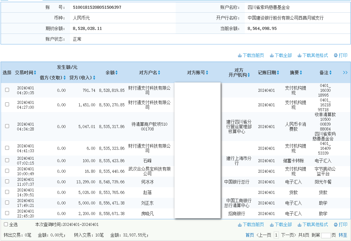Select 房晓凡 transaction checkbox
This screenshot has width=351, height=241.
[7, 213]
